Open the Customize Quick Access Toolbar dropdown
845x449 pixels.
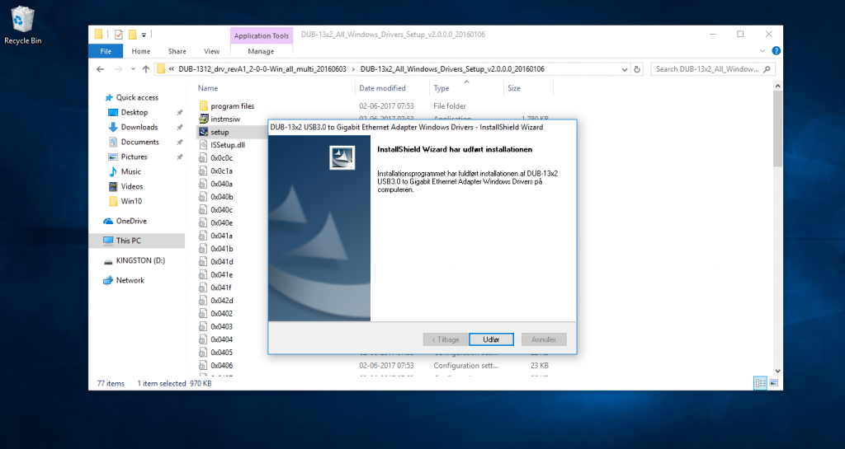coord(144,35)
